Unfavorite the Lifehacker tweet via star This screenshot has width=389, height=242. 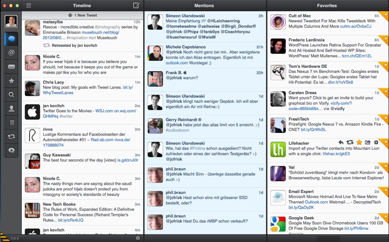pos(359,142)
